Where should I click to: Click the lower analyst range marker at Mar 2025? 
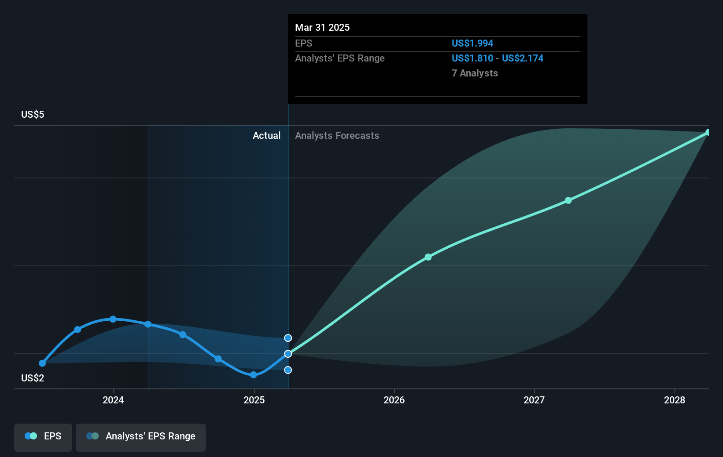coord(288,370)
